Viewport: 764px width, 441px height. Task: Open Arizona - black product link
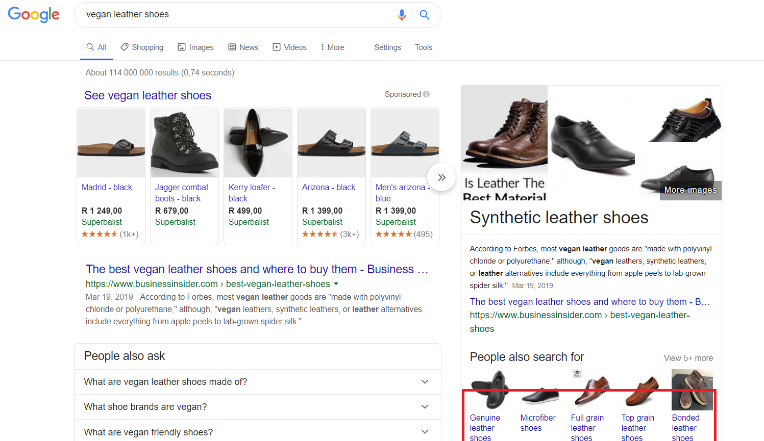(329, 187)
